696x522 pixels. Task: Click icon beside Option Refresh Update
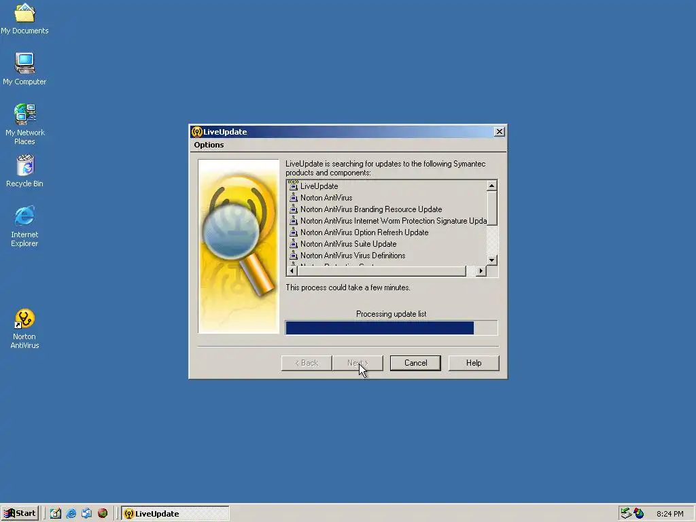293,232
